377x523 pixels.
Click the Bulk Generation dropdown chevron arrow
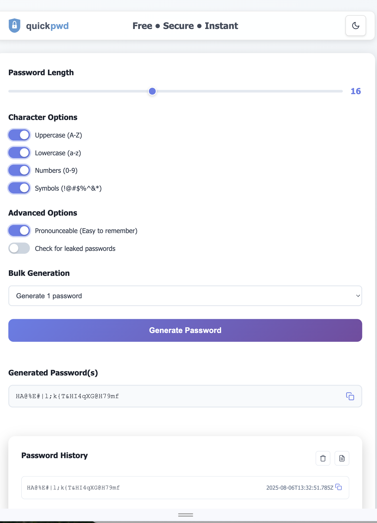[358, 296]
